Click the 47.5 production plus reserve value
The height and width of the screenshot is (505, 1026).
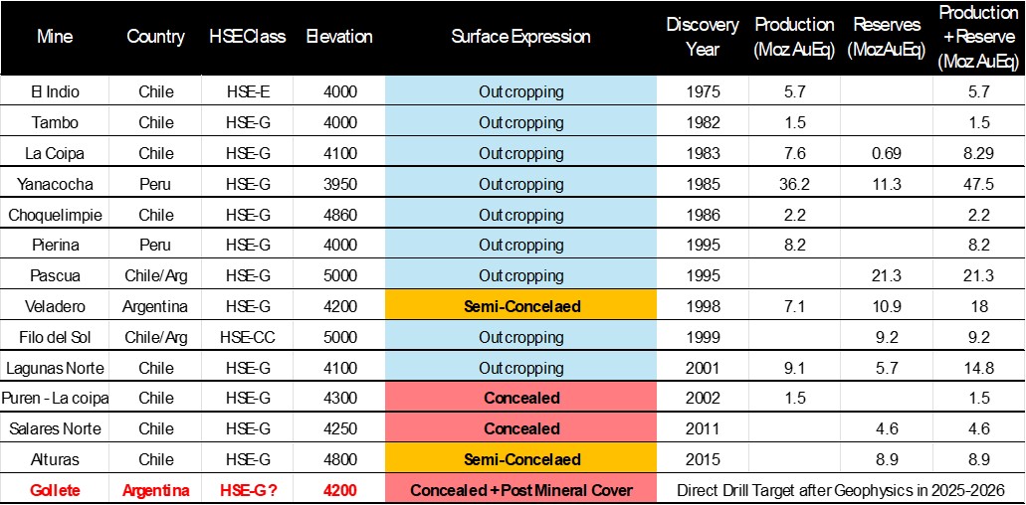(x=979, y=184)
